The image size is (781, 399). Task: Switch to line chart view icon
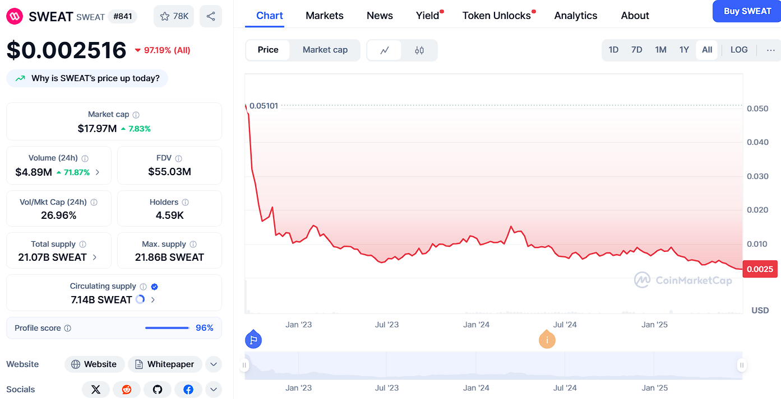coord(385,50)
